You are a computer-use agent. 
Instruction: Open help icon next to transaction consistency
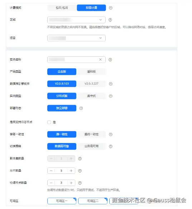pyautogui.click(x=111, y=134)
